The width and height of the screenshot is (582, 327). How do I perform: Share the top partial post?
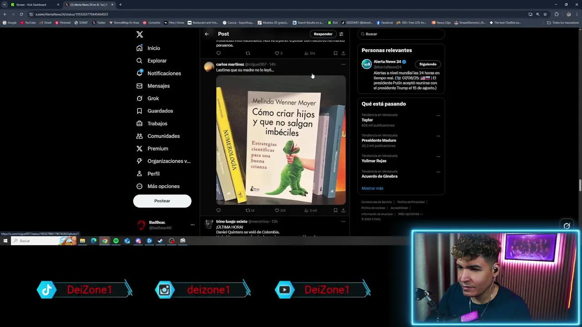pyautogui.click(x=343, y=53)
